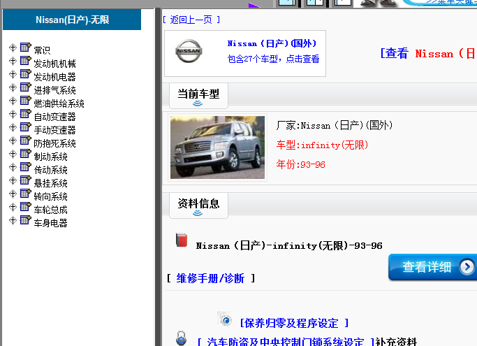Image resolution: width=477 pixels, height=346 pixels.
Task: Expand the 车轮总成 tree node
Action: point(13,207)
